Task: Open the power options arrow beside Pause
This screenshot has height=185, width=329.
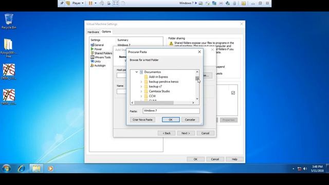Action: coord(96,3)
